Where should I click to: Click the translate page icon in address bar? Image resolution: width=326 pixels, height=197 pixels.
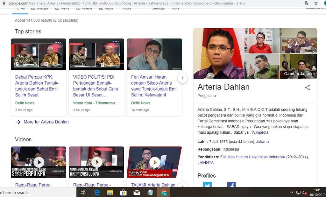307,3
